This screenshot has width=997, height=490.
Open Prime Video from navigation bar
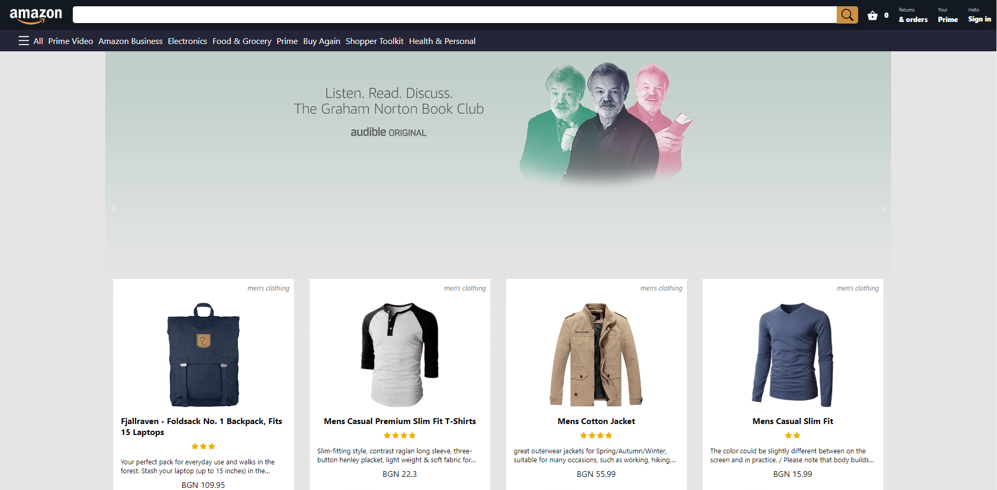[x=70, y=41]
